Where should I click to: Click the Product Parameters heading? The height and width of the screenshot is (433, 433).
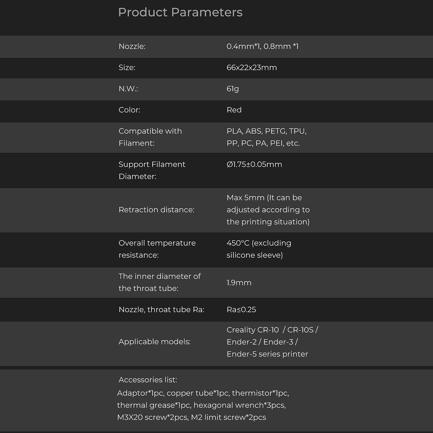point(180,12)
